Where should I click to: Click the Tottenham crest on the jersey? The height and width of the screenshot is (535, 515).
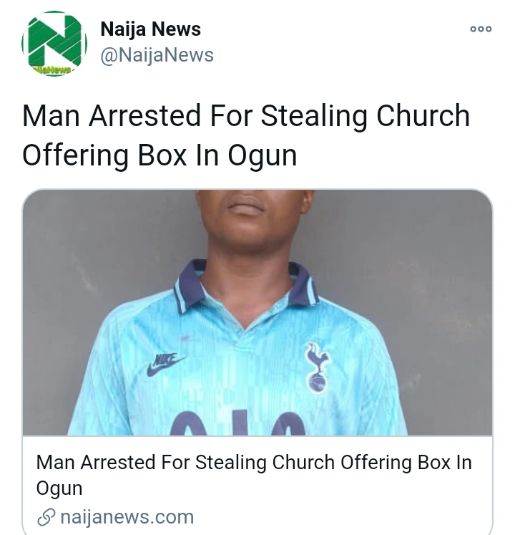tap(317, 367)
